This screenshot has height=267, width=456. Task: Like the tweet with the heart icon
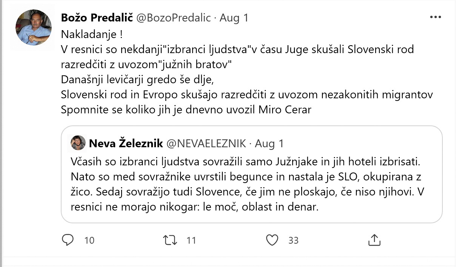tap(272, 240)
